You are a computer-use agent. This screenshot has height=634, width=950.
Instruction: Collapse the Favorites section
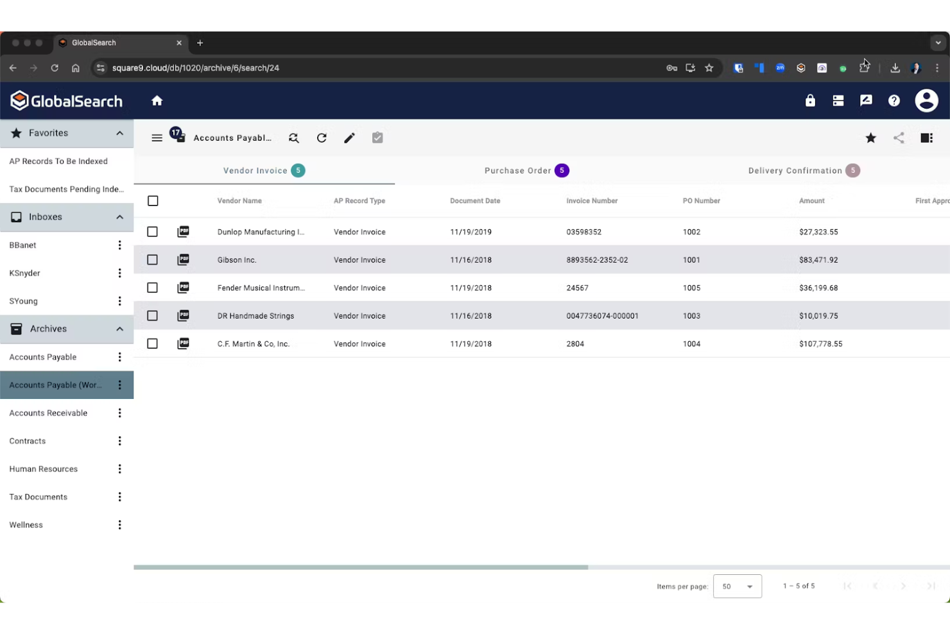pos(119,133)
